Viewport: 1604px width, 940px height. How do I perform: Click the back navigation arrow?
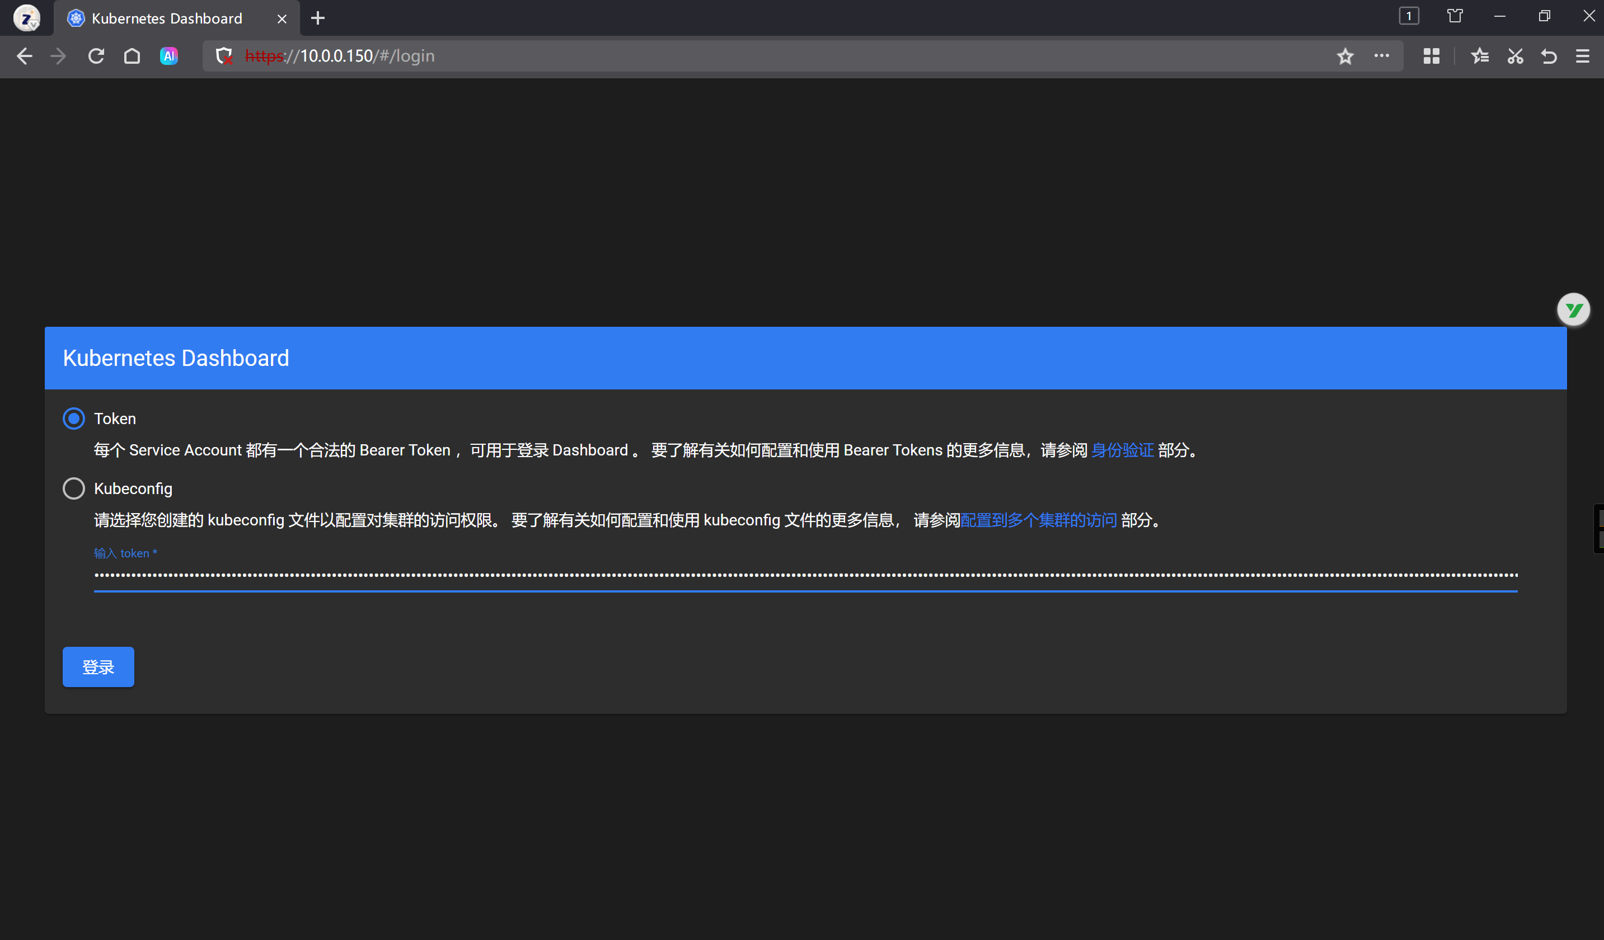click(24, 56)
